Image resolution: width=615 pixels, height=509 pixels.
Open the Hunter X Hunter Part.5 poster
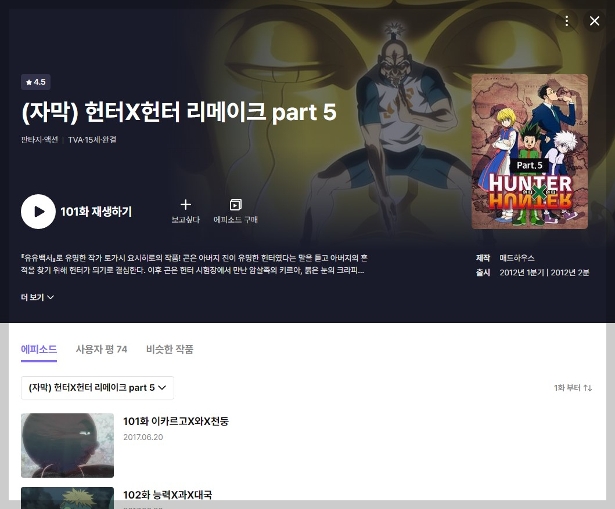pos(530,151)
